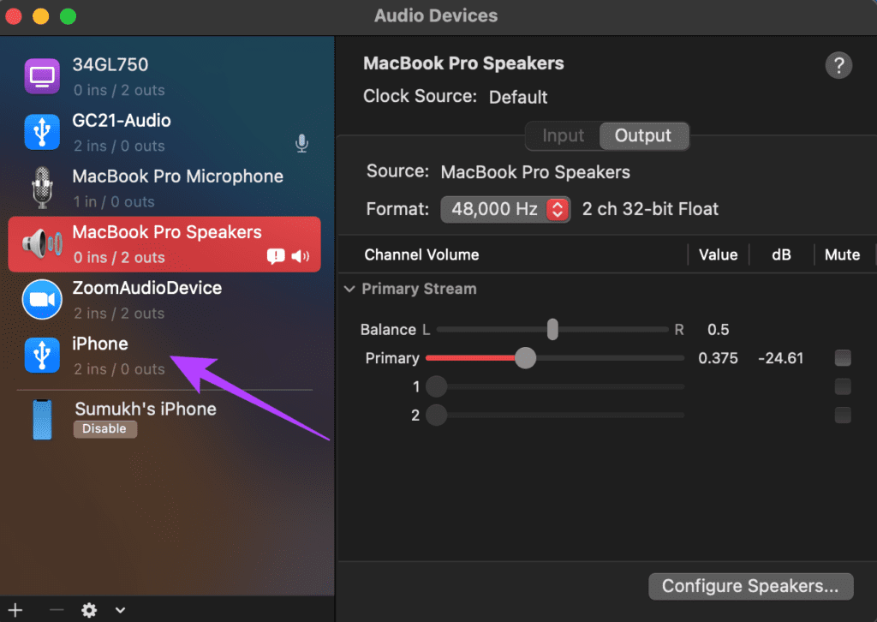The image size is (877, 622).
Task: Click the iPhone USB device icon
Action: coord(42,356)
